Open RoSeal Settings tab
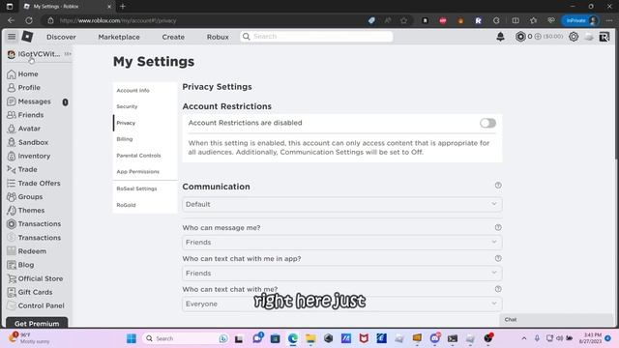619x348 pixels. point(136,188)
